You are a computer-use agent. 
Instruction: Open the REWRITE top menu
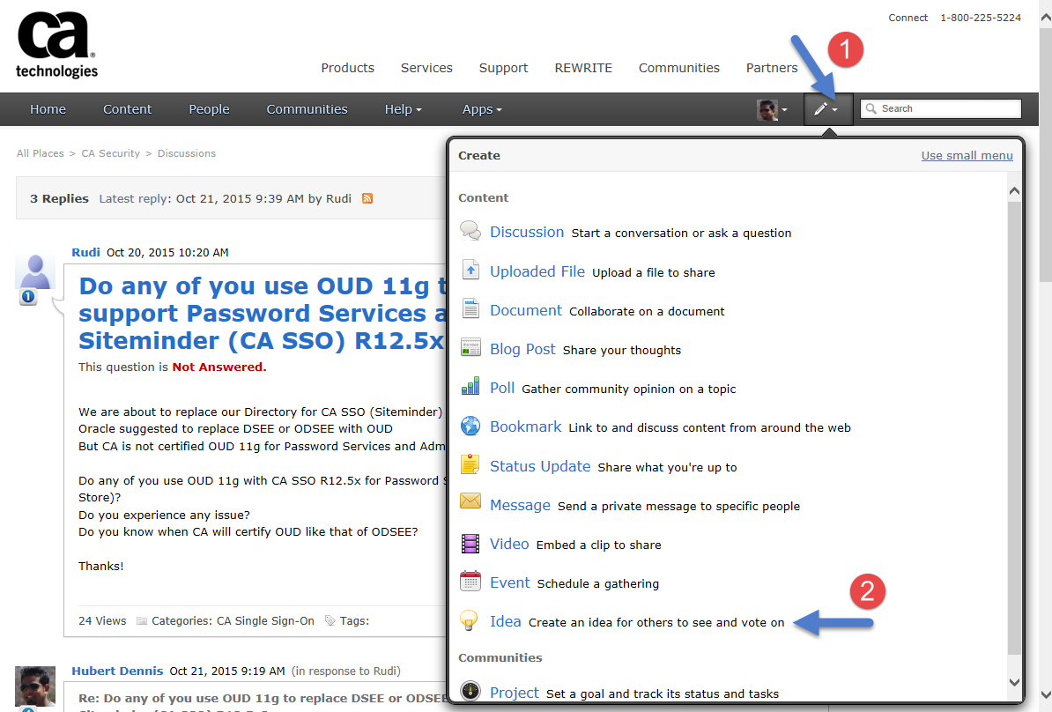(x=583, y=68)
